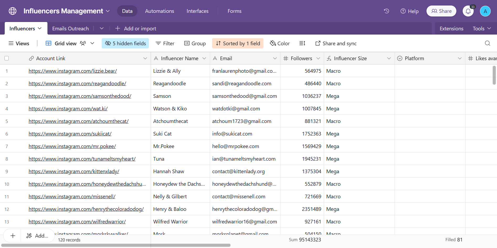The height and width of the screenshot is (248, 497).
Task: Click the hamburger icon beside Views
Action: 11,43
